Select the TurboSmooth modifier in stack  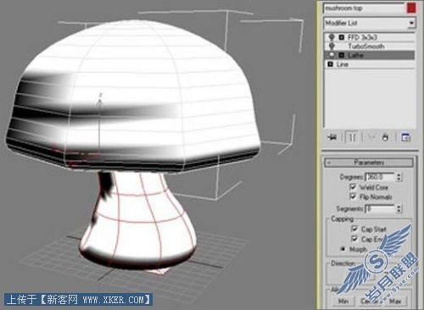point(371,46)
